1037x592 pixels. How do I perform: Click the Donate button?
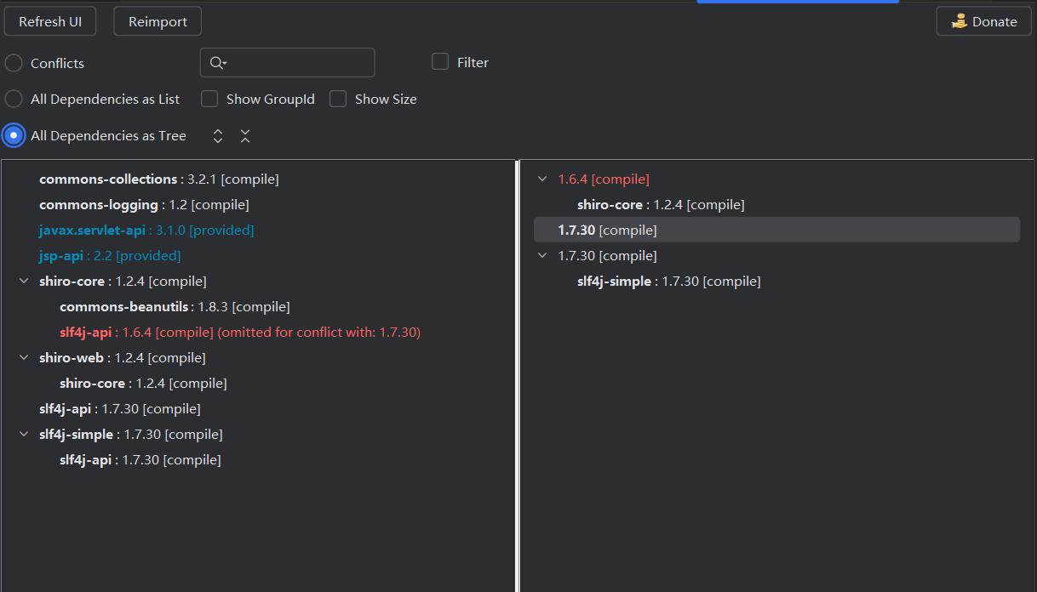[x=983, y=22]
